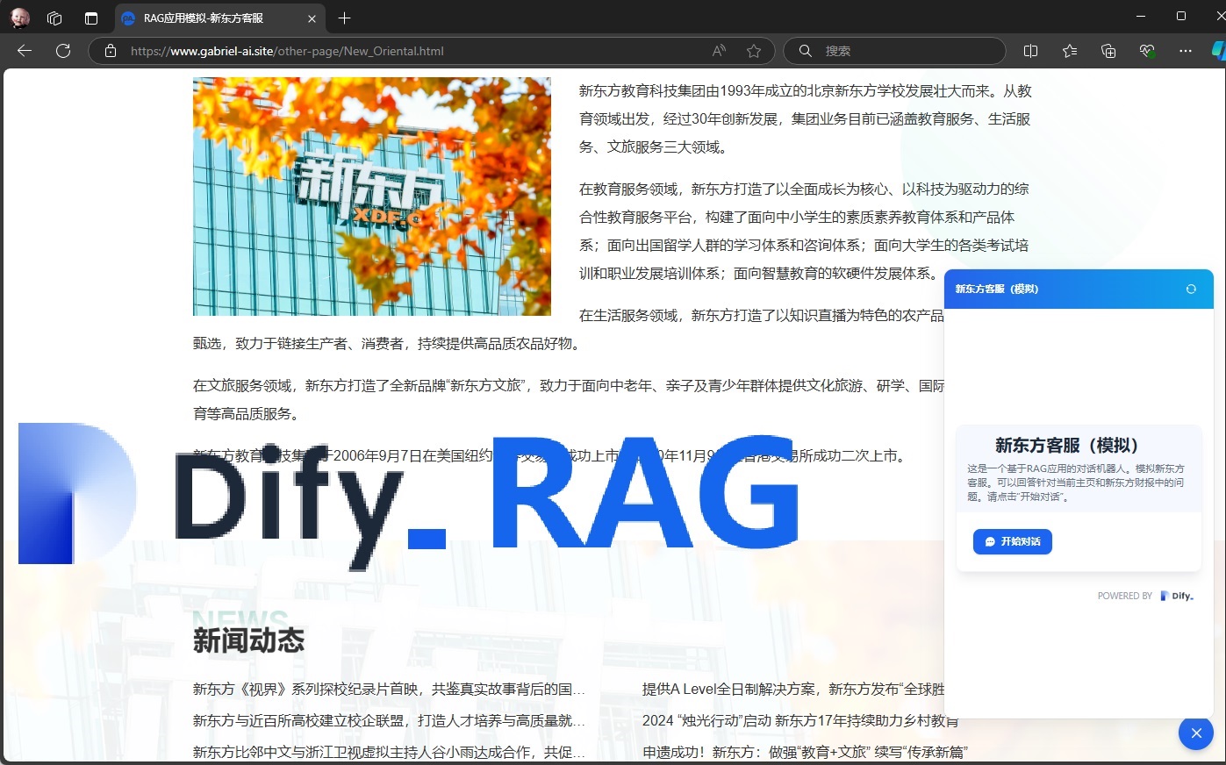Open the Workspaces icon beside the profile avatar

click(x=54, y=18)
